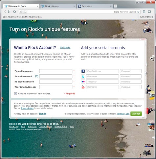Go back with the back arrow
Viewport: 156px width, 159px height.
(x=5, y=11)
